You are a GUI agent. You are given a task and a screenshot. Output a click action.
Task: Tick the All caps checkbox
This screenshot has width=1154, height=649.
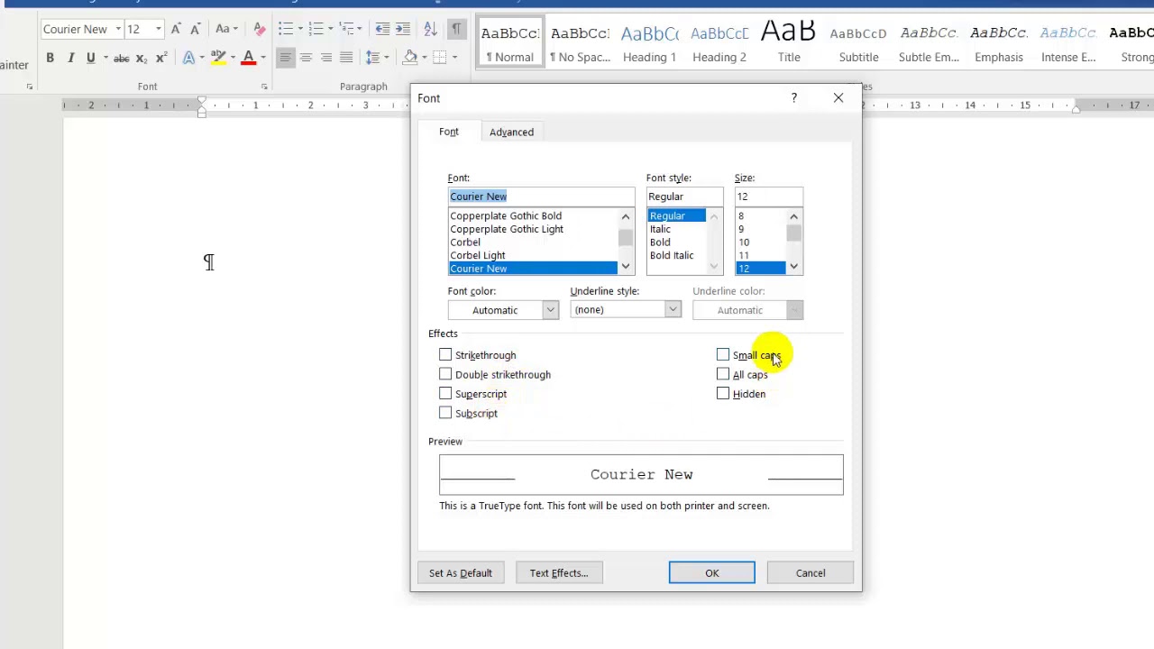click(723, 374)
